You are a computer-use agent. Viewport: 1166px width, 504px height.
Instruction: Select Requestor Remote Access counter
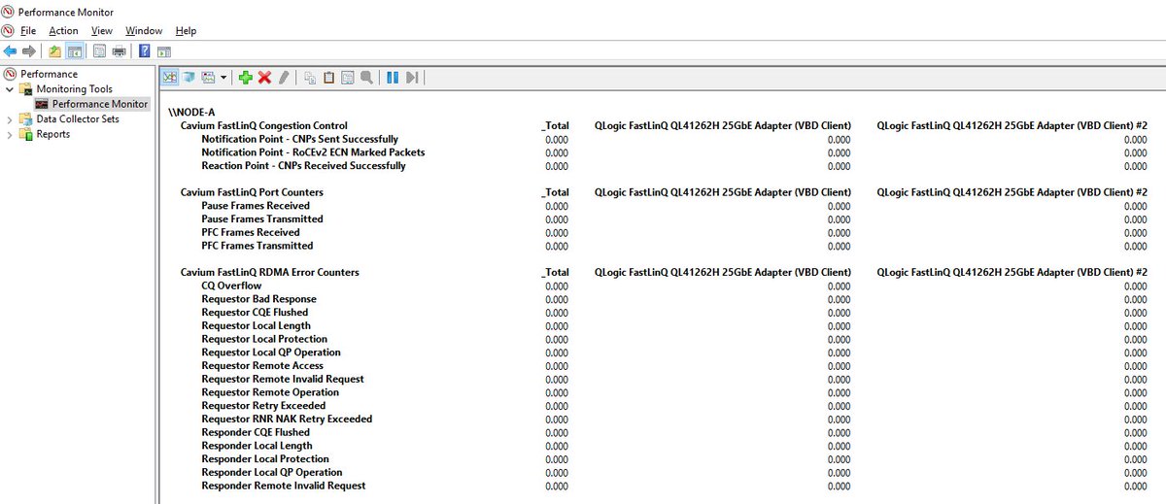click(262, 366)
